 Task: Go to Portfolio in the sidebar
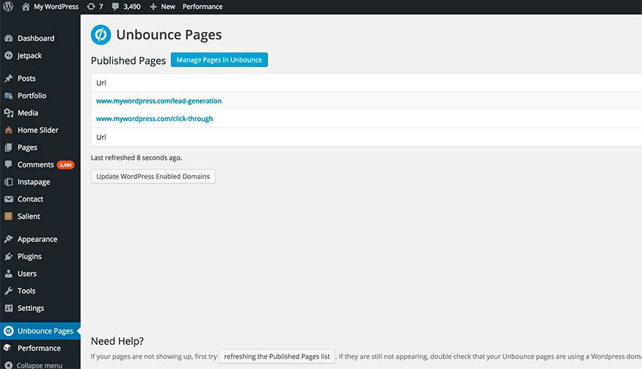(32, 95)
